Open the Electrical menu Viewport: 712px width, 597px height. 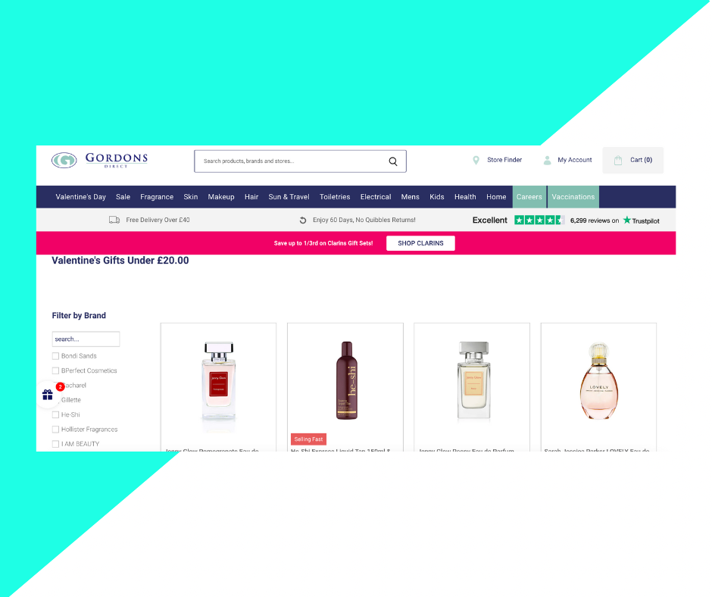point(376,197)
